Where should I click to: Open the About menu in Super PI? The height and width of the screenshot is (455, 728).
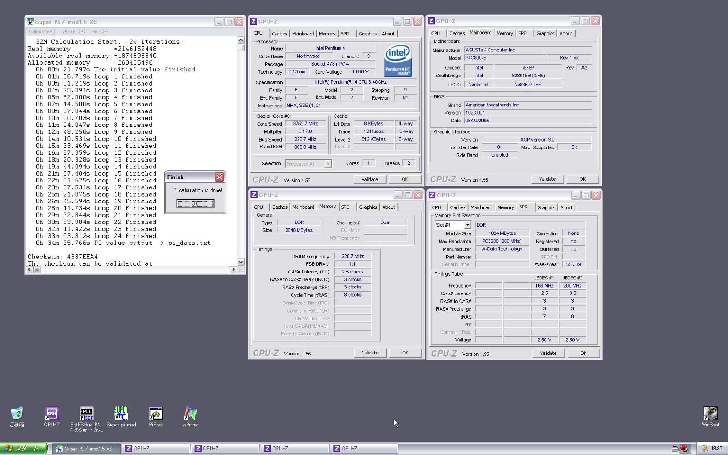pyautogui.click(x=74, y=32)
